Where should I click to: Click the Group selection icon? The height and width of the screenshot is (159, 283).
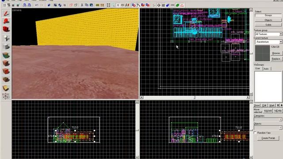coord(55,5)
